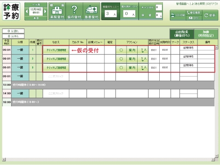Click the 来院受付 hospital icon
Viewport: 220px width, 165px height.
pos(57,11)
